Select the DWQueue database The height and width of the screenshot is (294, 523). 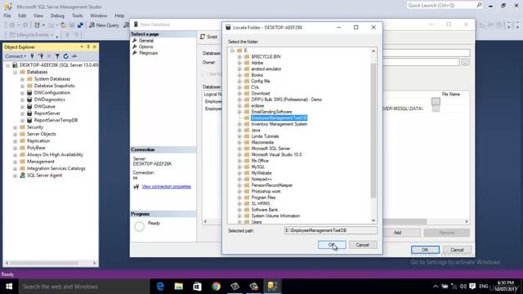point(44,106)
